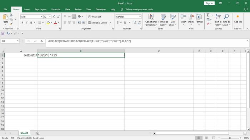Align text to the right
250x140 pixels.
[74, 23]
